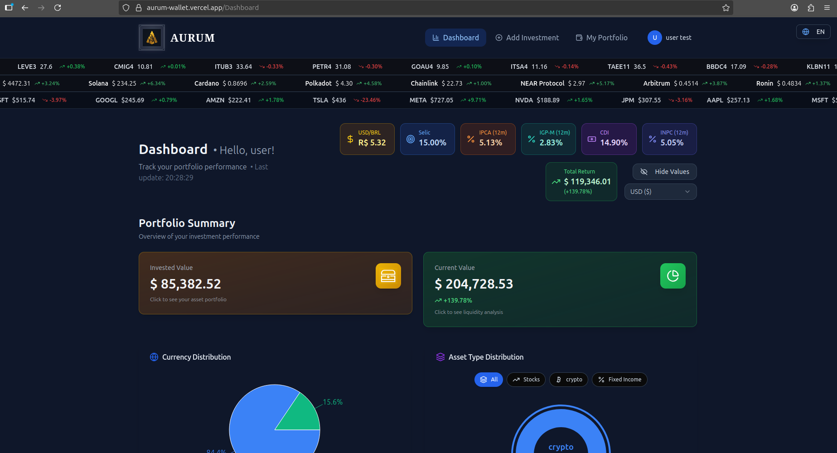
Task: Filter asset distribution by Stocks
Action: tap(526, 380)
